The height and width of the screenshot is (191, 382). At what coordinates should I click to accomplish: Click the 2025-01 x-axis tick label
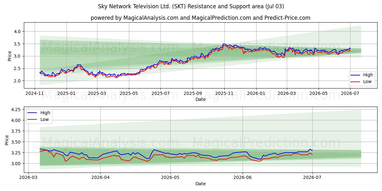click(67, 93)
